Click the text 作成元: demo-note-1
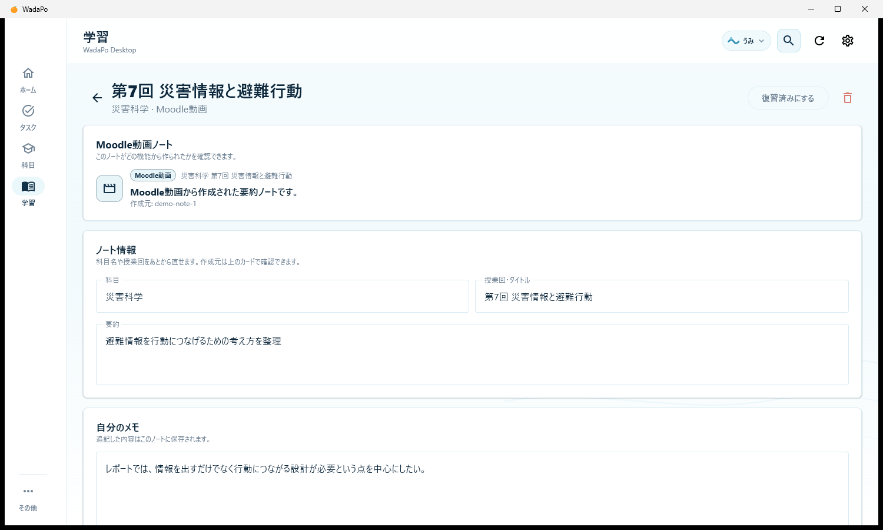This screenshot has width=883, height=530. click(163, 204)
